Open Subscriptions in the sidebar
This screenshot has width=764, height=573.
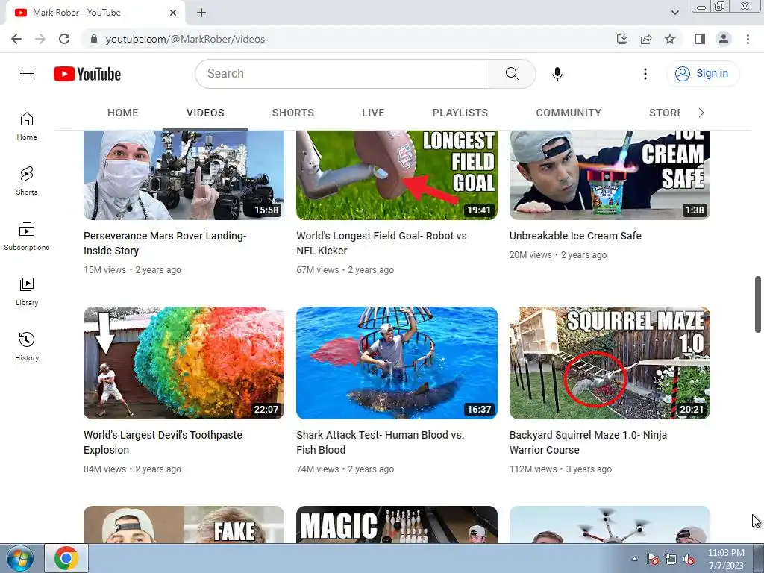pos(27,236)
